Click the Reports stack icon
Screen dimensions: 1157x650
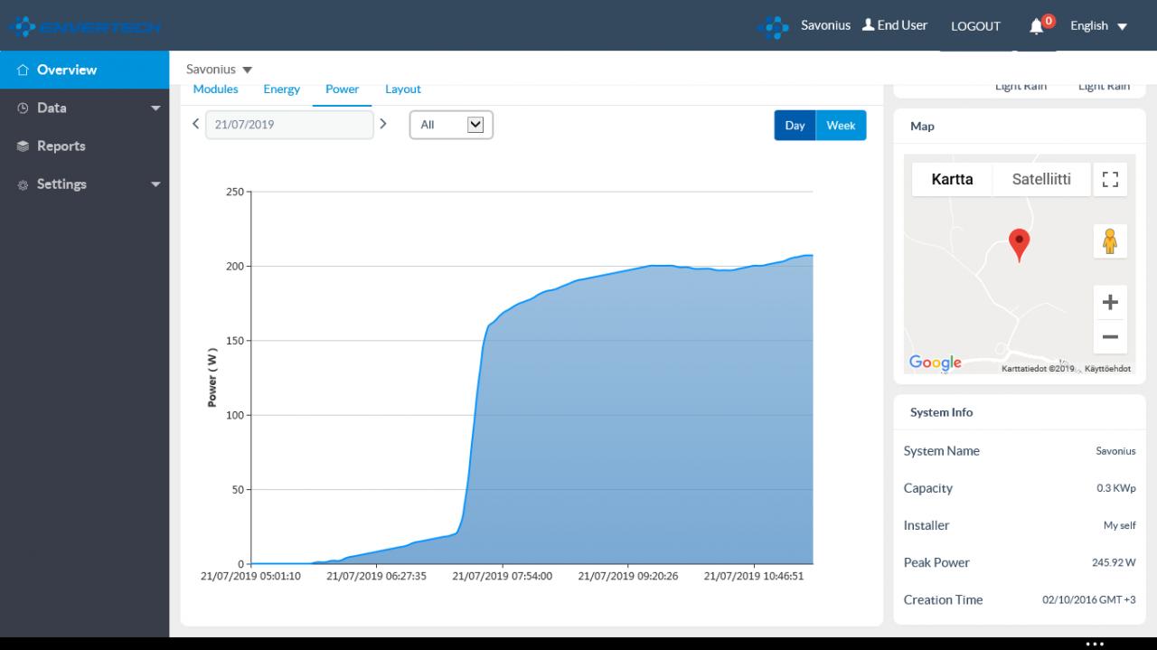[x=24, y=146]
